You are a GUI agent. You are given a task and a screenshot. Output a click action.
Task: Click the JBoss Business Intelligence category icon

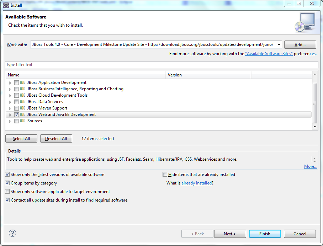(x=23, y=89)
